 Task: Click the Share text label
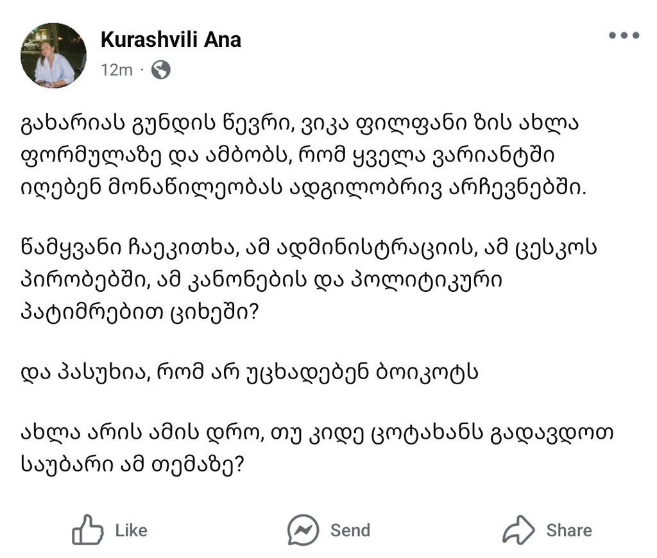coord(569,530)
